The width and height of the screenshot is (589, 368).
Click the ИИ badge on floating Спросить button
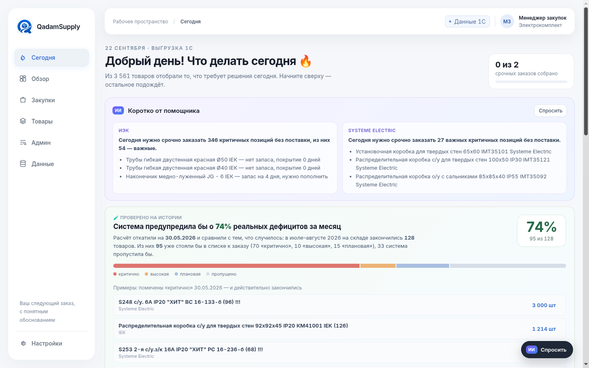click(532, 350)
